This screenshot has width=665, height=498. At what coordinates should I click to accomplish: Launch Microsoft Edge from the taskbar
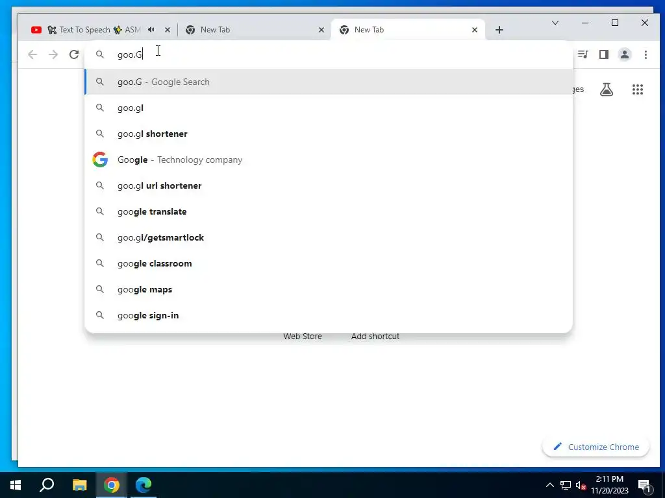click(144, 485)
